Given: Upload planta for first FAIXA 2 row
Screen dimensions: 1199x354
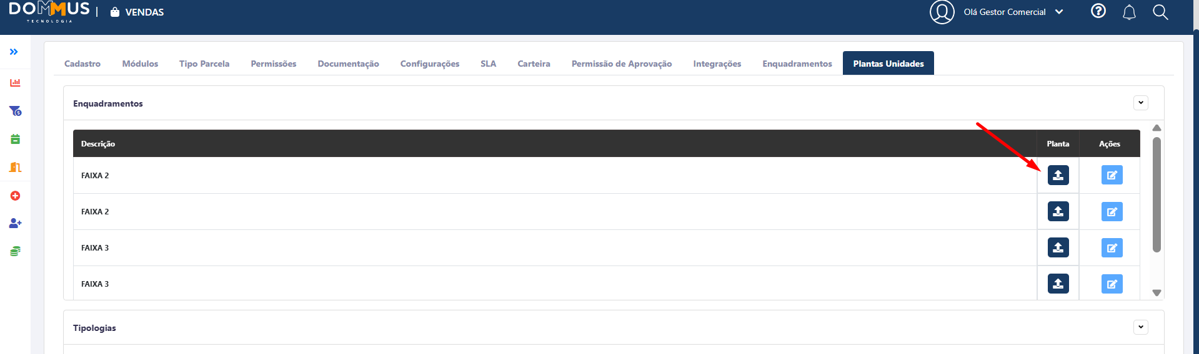Looking at the screenshot, I should [1058, 175].
